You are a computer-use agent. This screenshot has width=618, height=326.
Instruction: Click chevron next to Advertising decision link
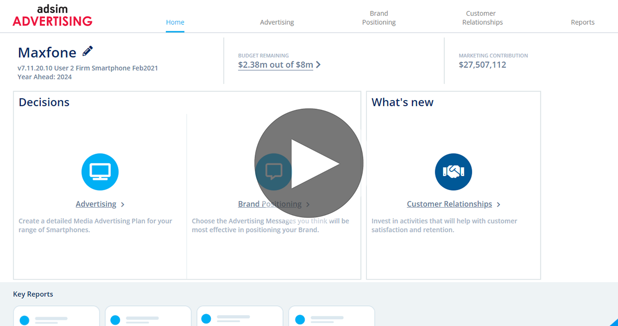tap(123, 205)
